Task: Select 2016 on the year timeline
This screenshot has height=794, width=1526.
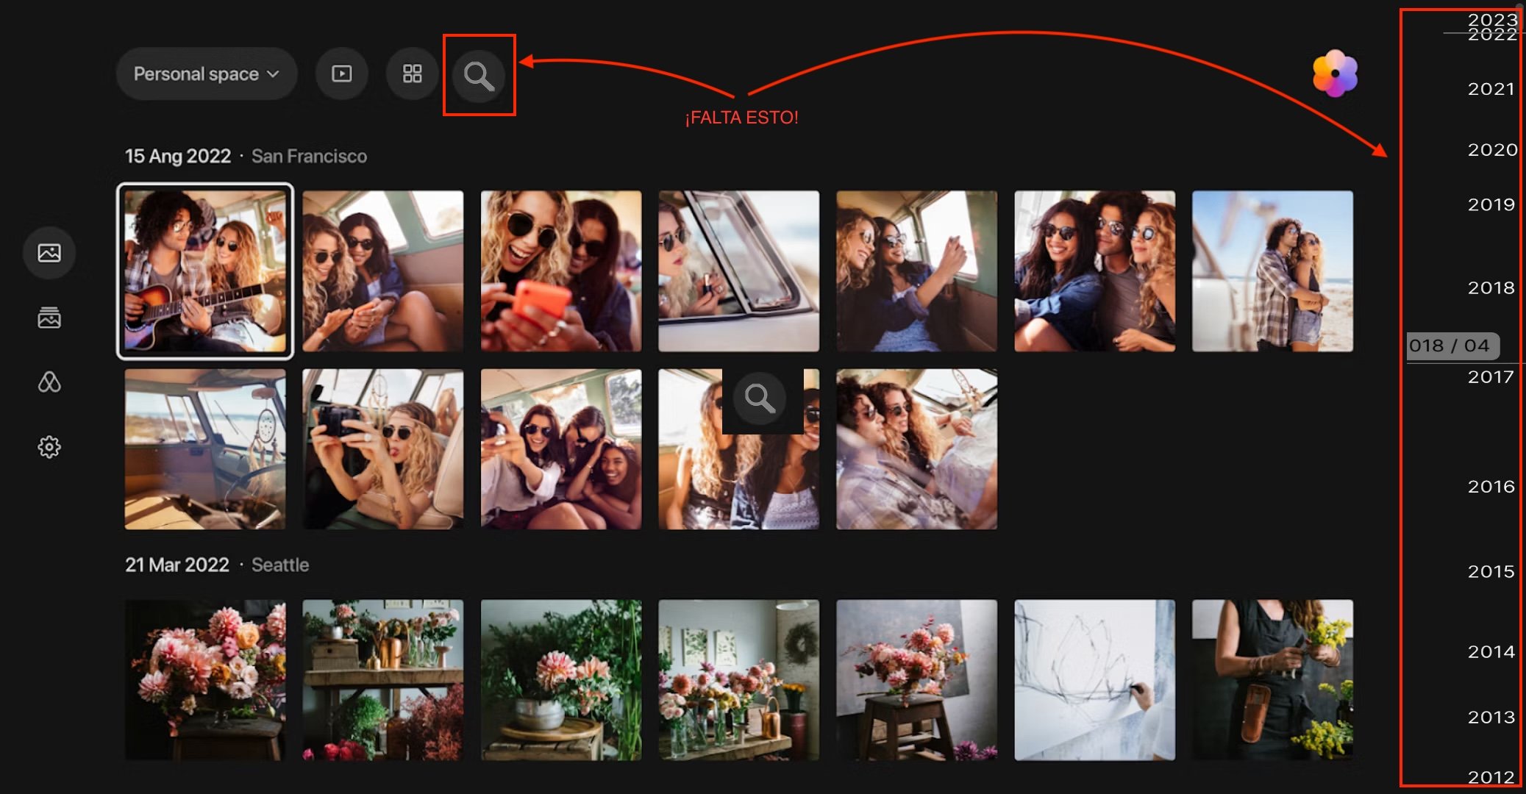Action: [x=1491, y=487]
